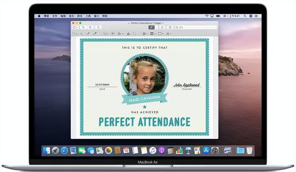Open the 编辑 (Edit) menu
The image size is (296, 172).
pyautogui.click(x=63, y=16)
